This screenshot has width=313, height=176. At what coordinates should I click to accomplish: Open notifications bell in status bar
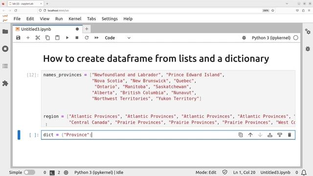(x=304, y=173)
